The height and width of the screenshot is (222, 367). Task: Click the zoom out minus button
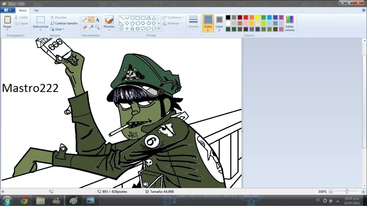tap(331, 192)
